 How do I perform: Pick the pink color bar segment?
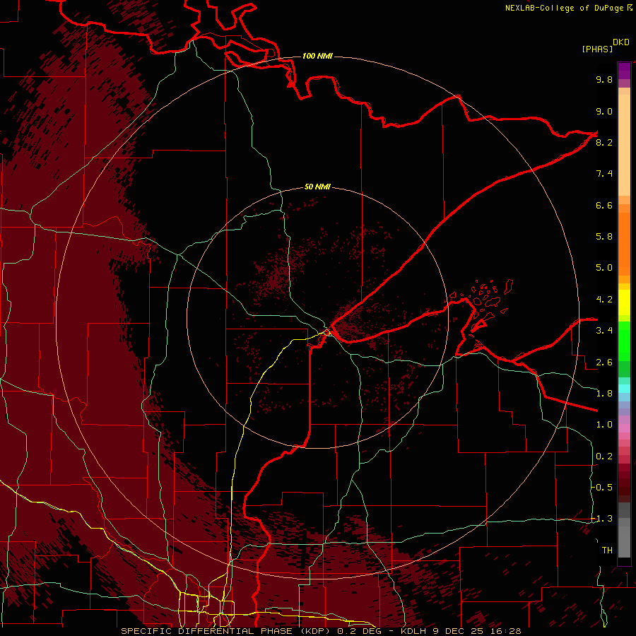[624, 428]
